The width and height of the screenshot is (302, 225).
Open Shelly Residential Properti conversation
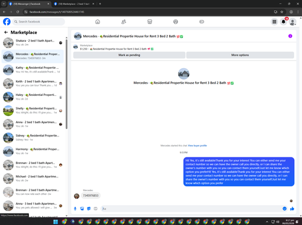(33, 110)
